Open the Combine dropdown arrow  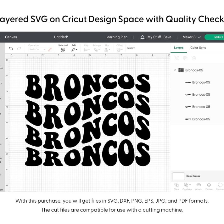coord(190,185)
